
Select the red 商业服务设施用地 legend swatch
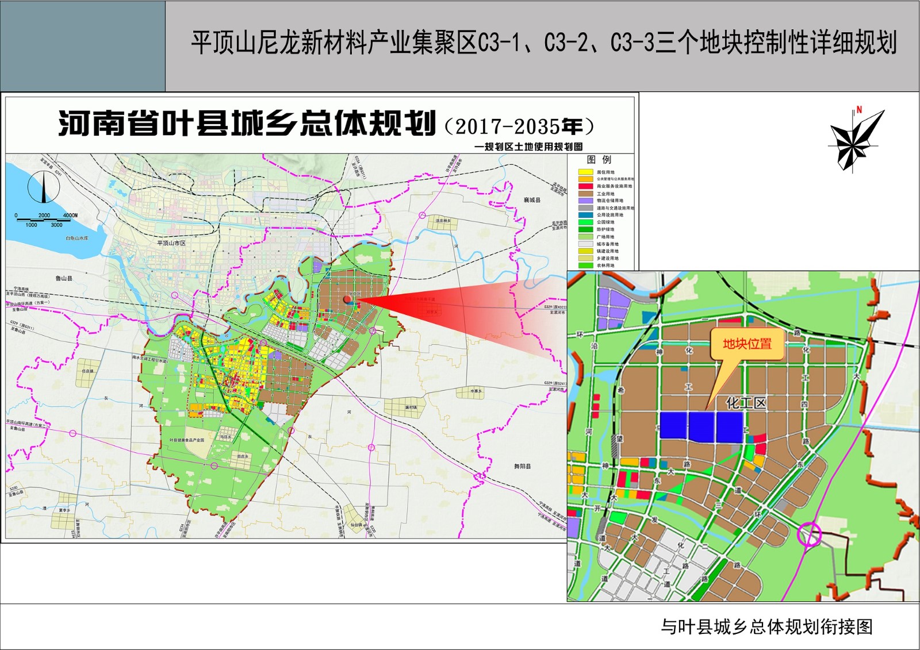[x=585, y=186]
